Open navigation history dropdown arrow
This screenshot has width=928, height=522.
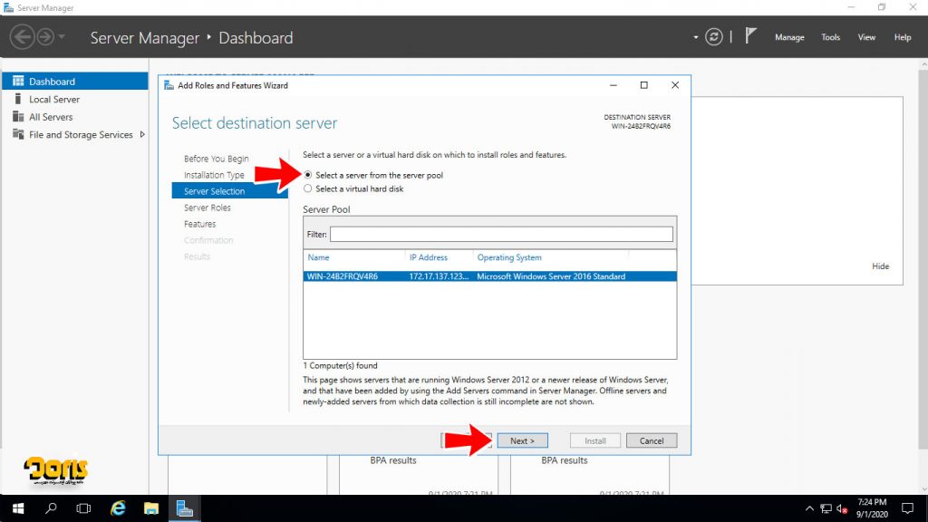pyautogui.click(x=62, y=37)
